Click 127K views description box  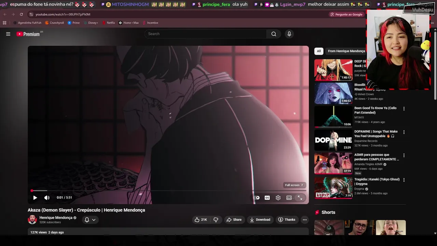pyautogui.click(x=168, y=232)
